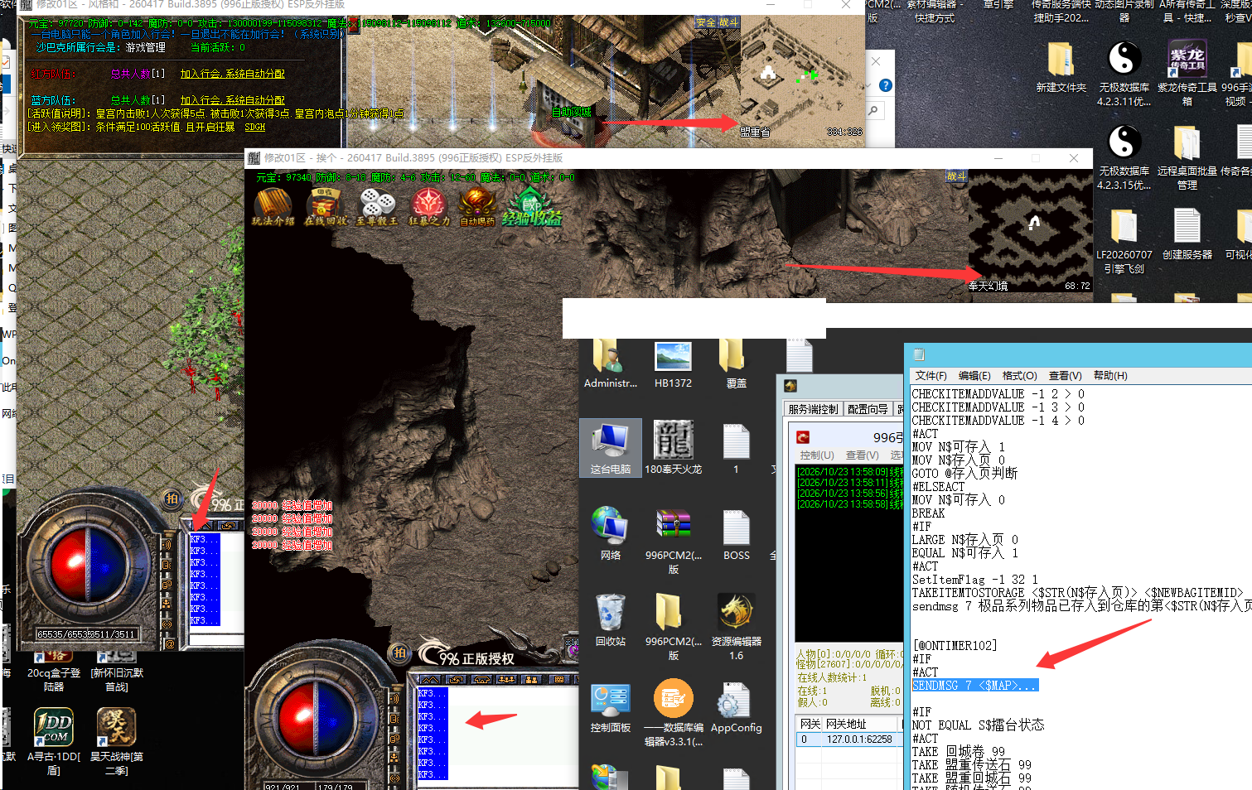This screenshot has width=1252, height=790.
Task: Open the 新建文件夹 folder on desktop
Action: click(x=1061, y=66)
